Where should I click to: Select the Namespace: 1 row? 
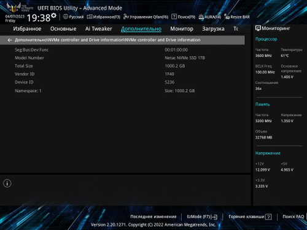[x=28, y=91]
